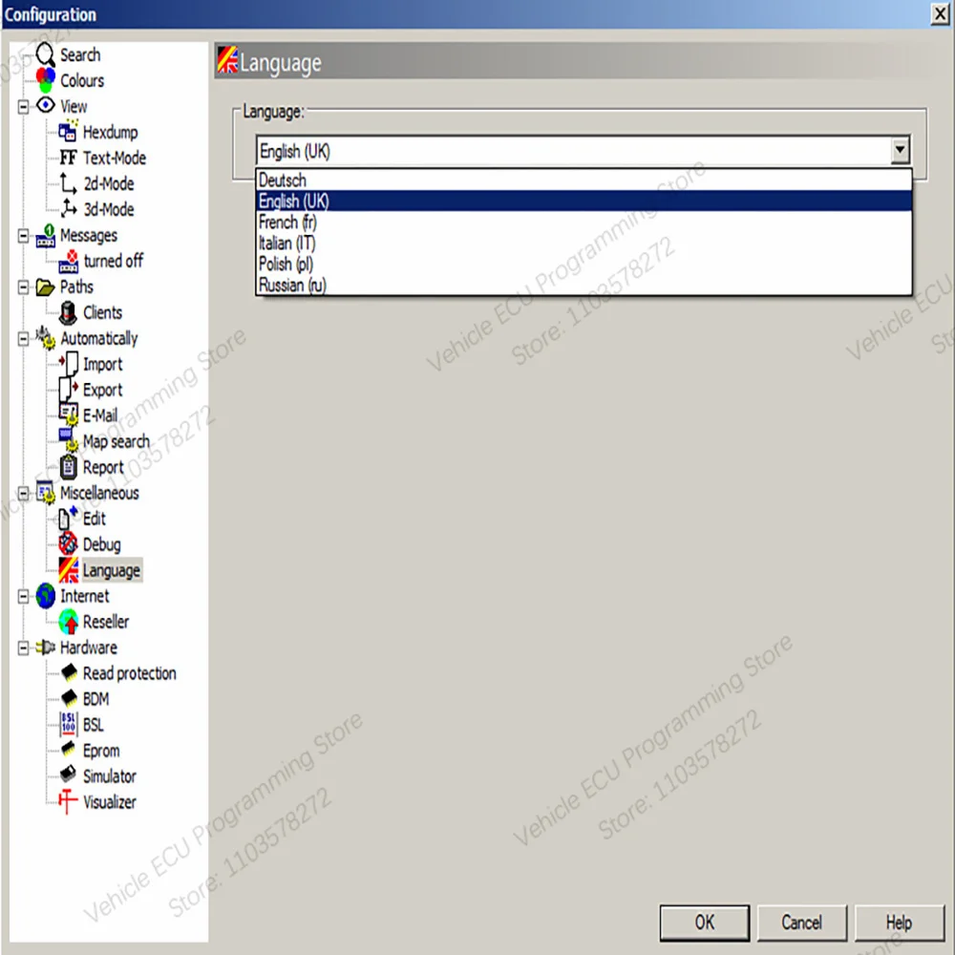Select the 'Clients' tree label
This screenshot has width=955, height=955.
tap(102, 312)
